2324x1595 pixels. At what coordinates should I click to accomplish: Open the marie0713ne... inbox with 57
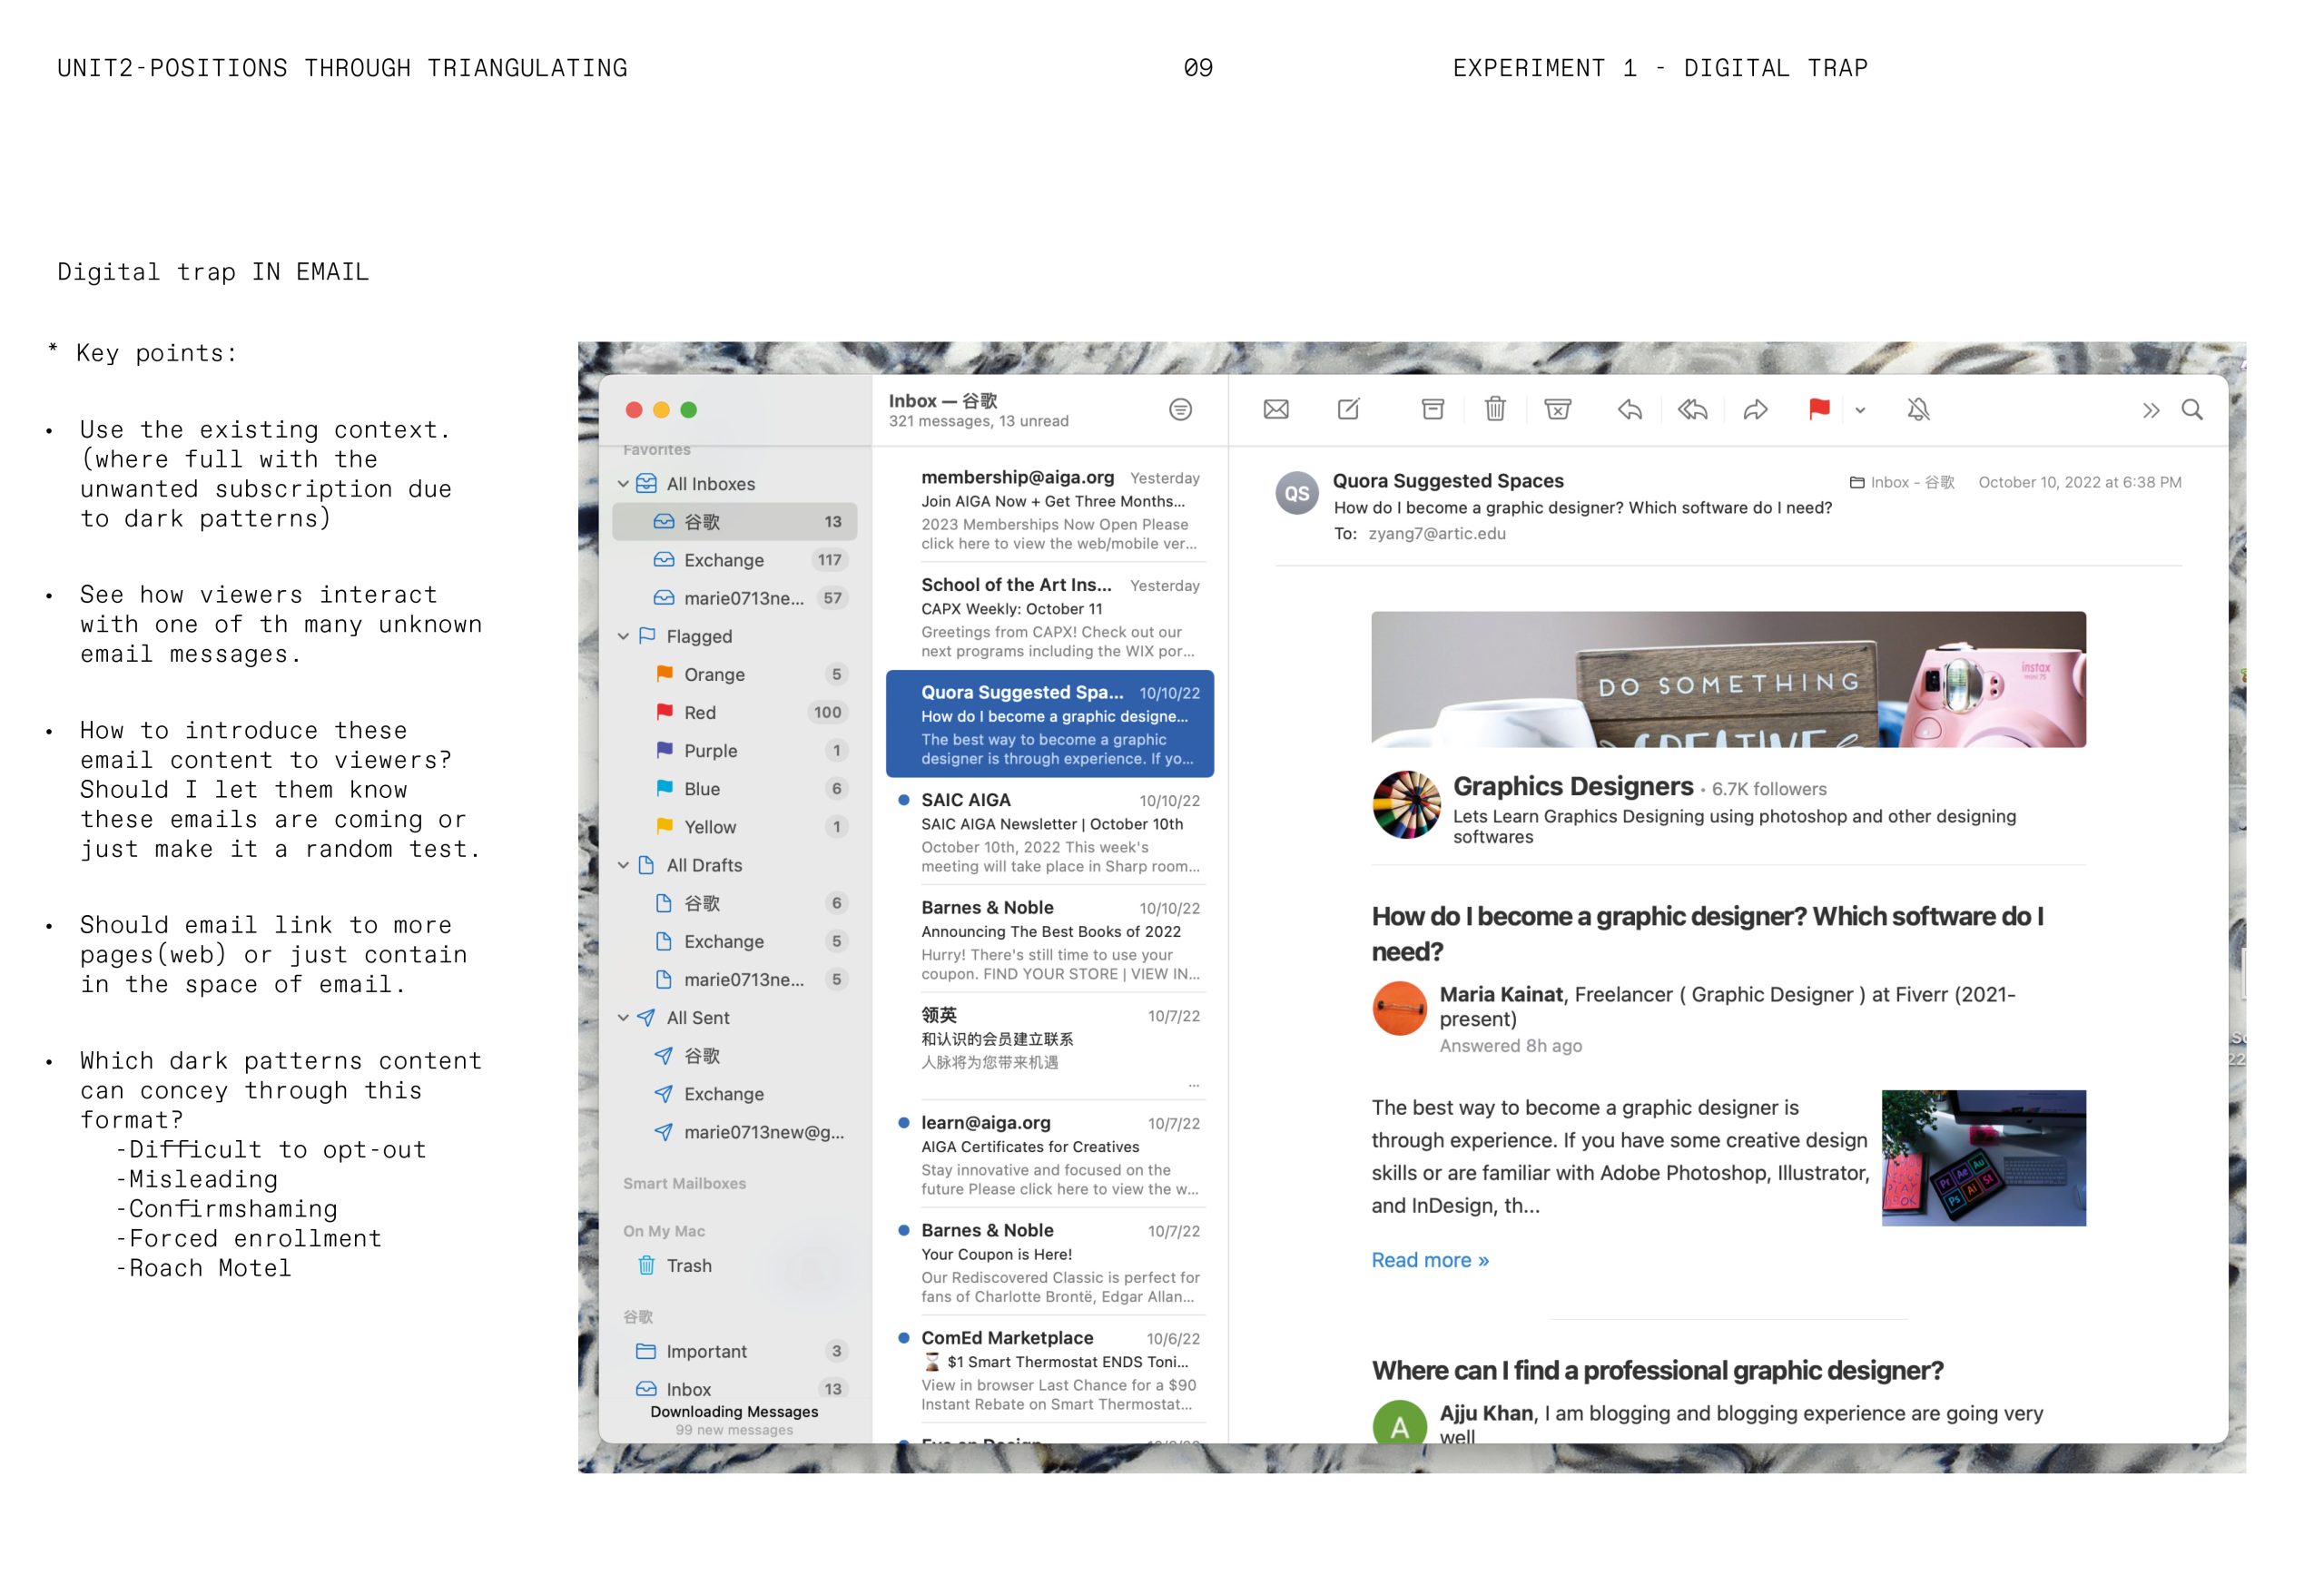pyautogui.click(x=735, y=598)
